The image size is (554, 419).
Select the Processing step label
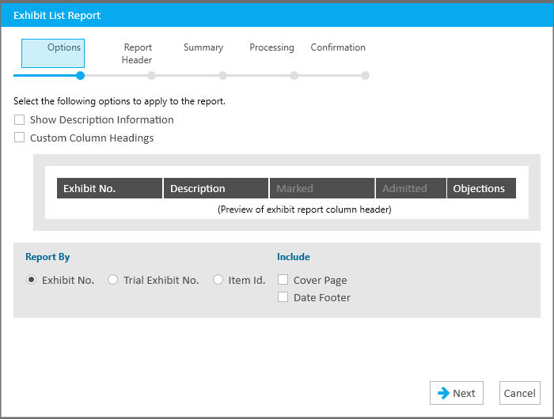pyautogui.click(x=271, y=47)
